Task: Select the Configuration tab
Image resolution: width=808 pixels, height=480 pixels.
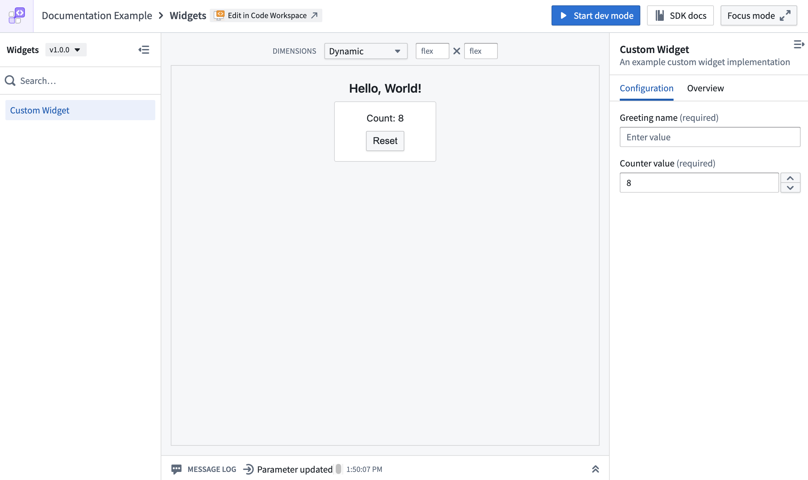Action: (646, 88)
